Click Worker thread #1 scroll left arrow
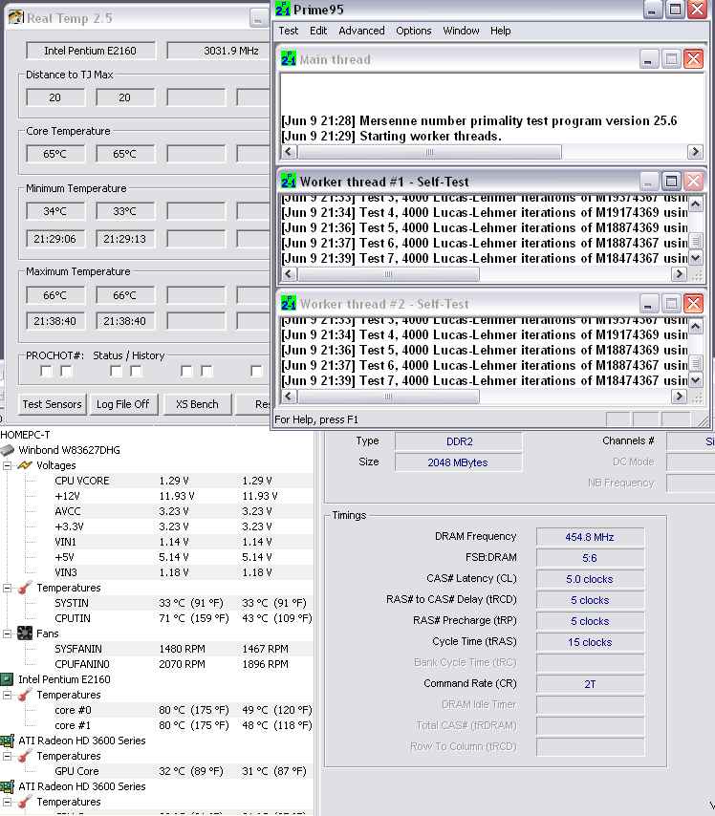This screenshot has width=715, height=816. click(x=290, y=274)
